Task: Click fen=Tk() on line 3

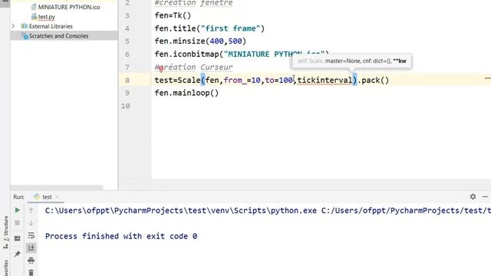Action: point(173,15)
